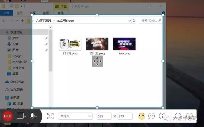Collapse the ribbon chevron

pyautogui.click(x=158, y=13)
